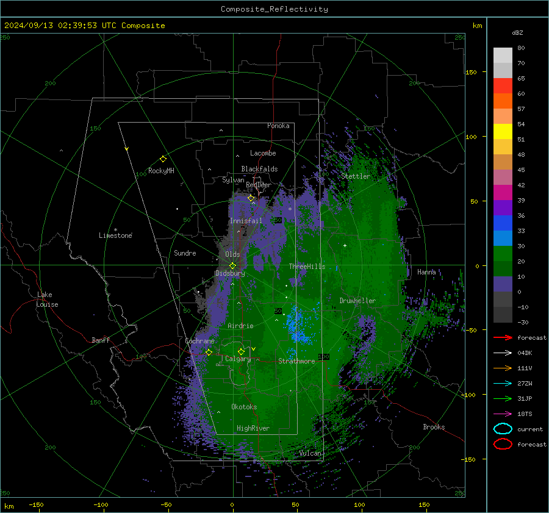Click the Hanna city label
Image resolution: width=549 pixels, height=513 pixels.
pos(426,272)
